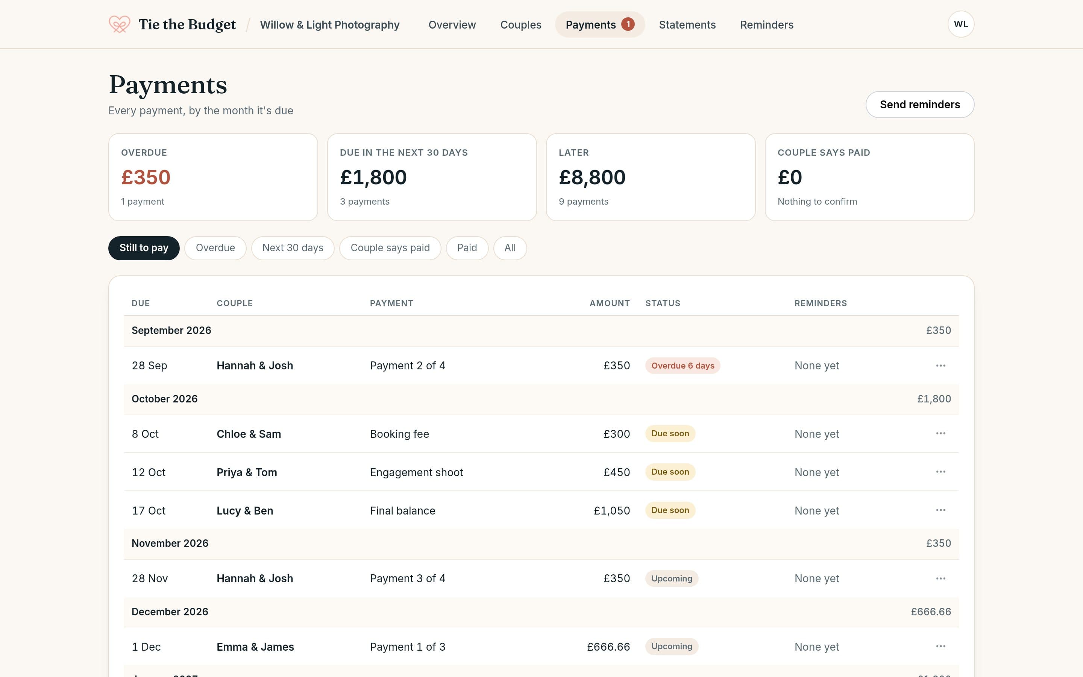Click the Engagement shoot payment cell
1083x677 pixels.
coord(416,472)
